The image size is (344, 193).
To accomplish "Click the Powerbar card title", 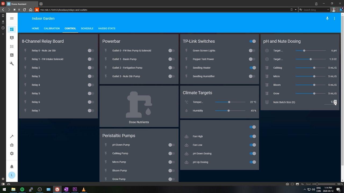I will pos(111,41).
